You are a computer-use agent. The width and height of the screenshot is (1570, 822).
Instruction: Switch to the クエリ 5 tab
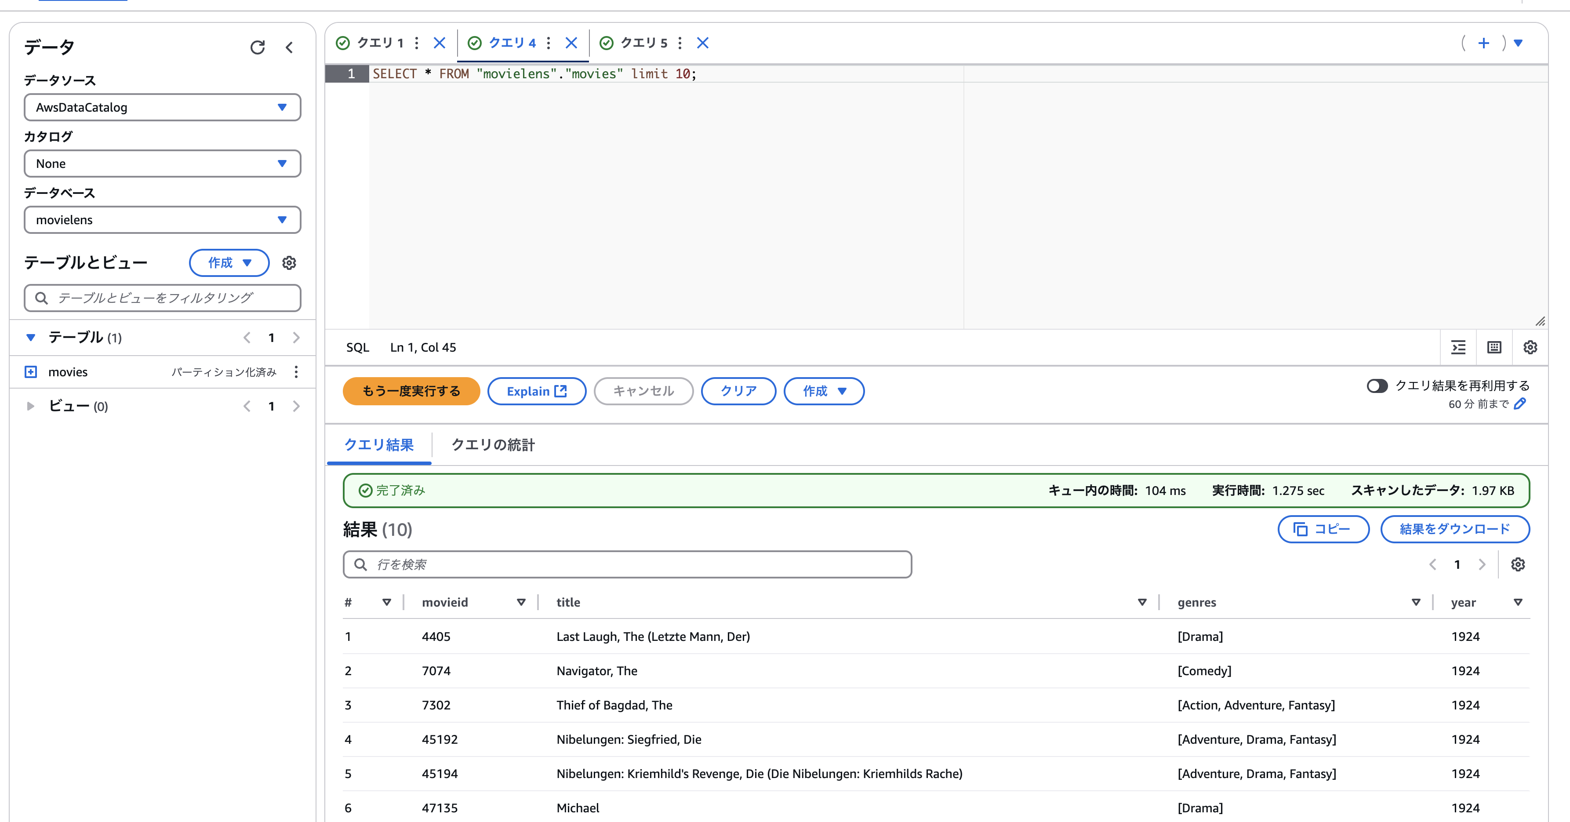pyautogui.click(x=644, y=43)
